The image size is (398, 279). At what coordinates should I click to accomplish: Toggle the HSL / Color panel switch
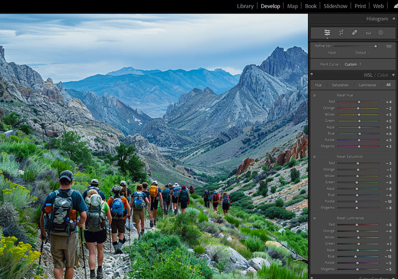click(312, 75)
